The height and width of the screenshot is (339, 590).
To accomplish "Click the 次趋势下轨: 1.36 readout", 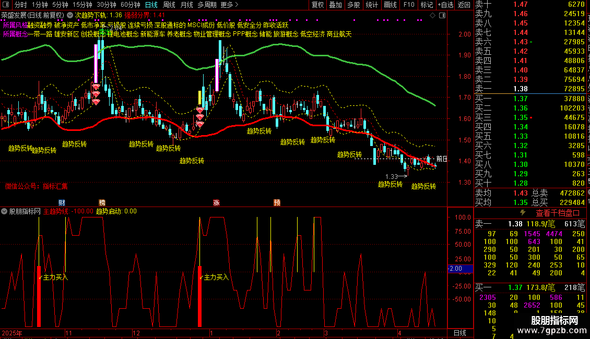I will point(99,16).
